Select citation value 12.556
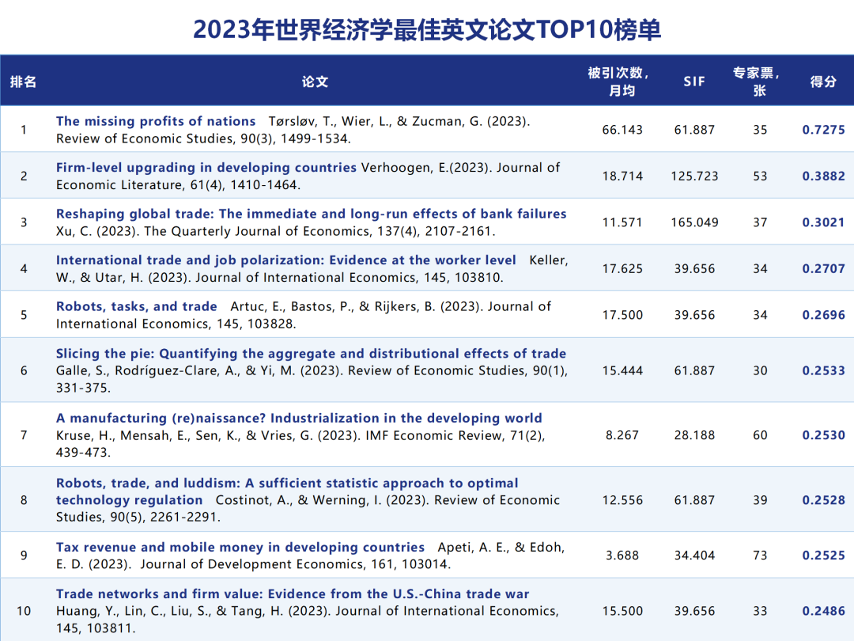 click(622, 500)
